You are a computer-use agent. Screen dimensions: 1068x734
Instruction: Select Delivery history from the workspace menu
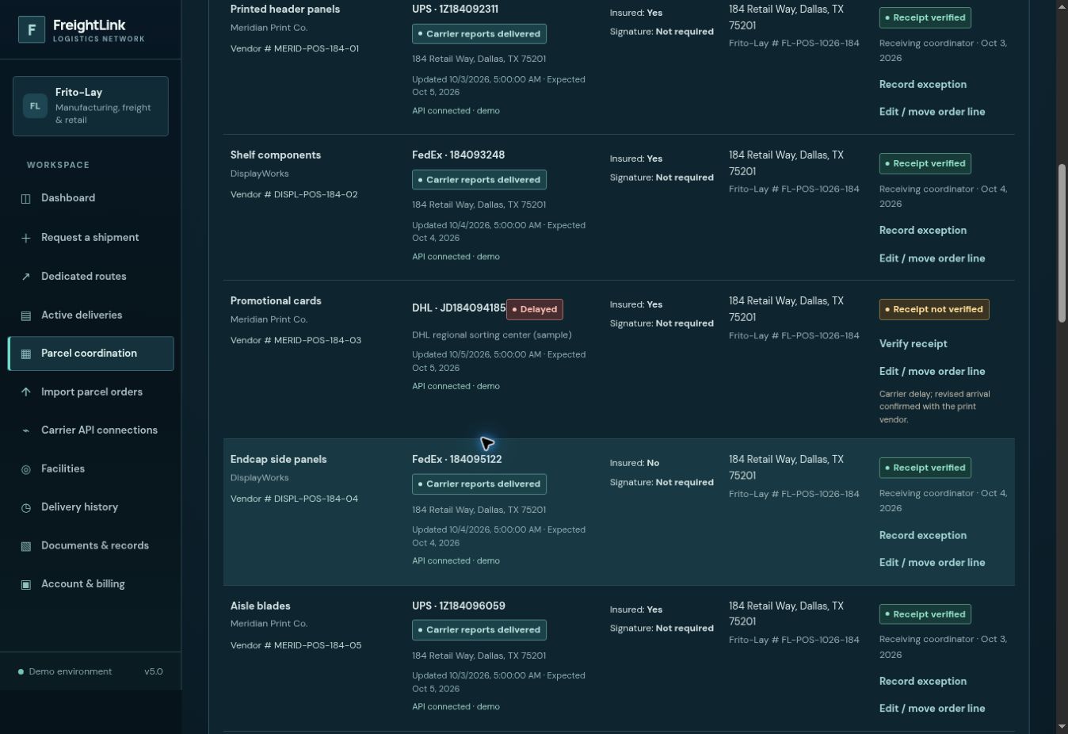click(90, 507)
